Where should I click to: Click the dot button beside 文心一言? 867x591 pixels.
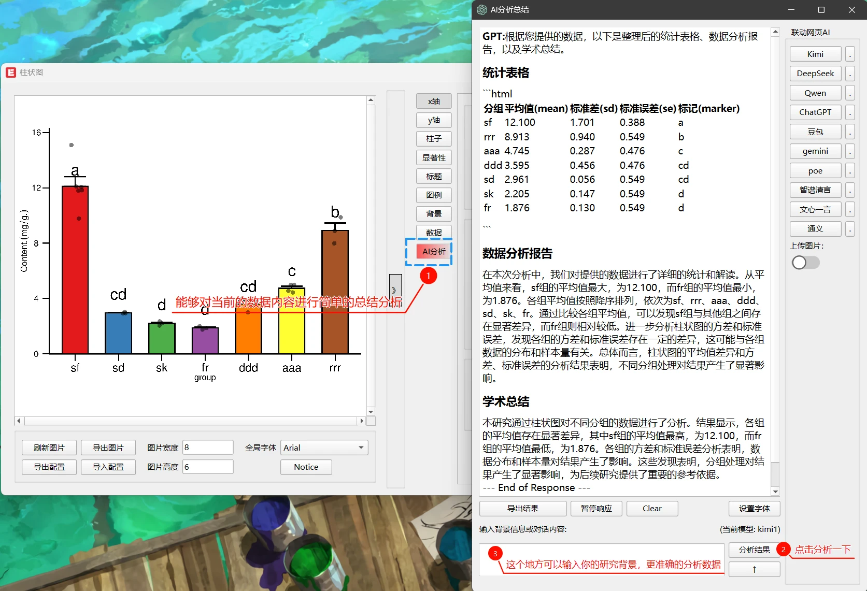click(x=850, y=210)
